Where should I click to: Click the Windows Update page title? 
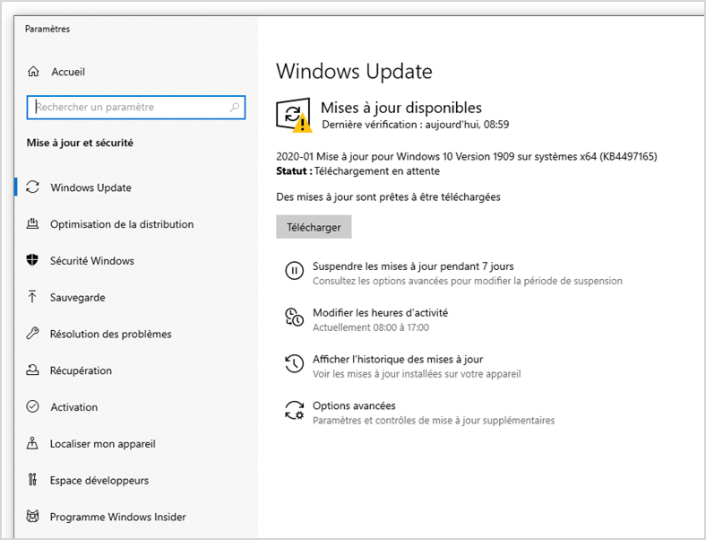click(355, 71)
